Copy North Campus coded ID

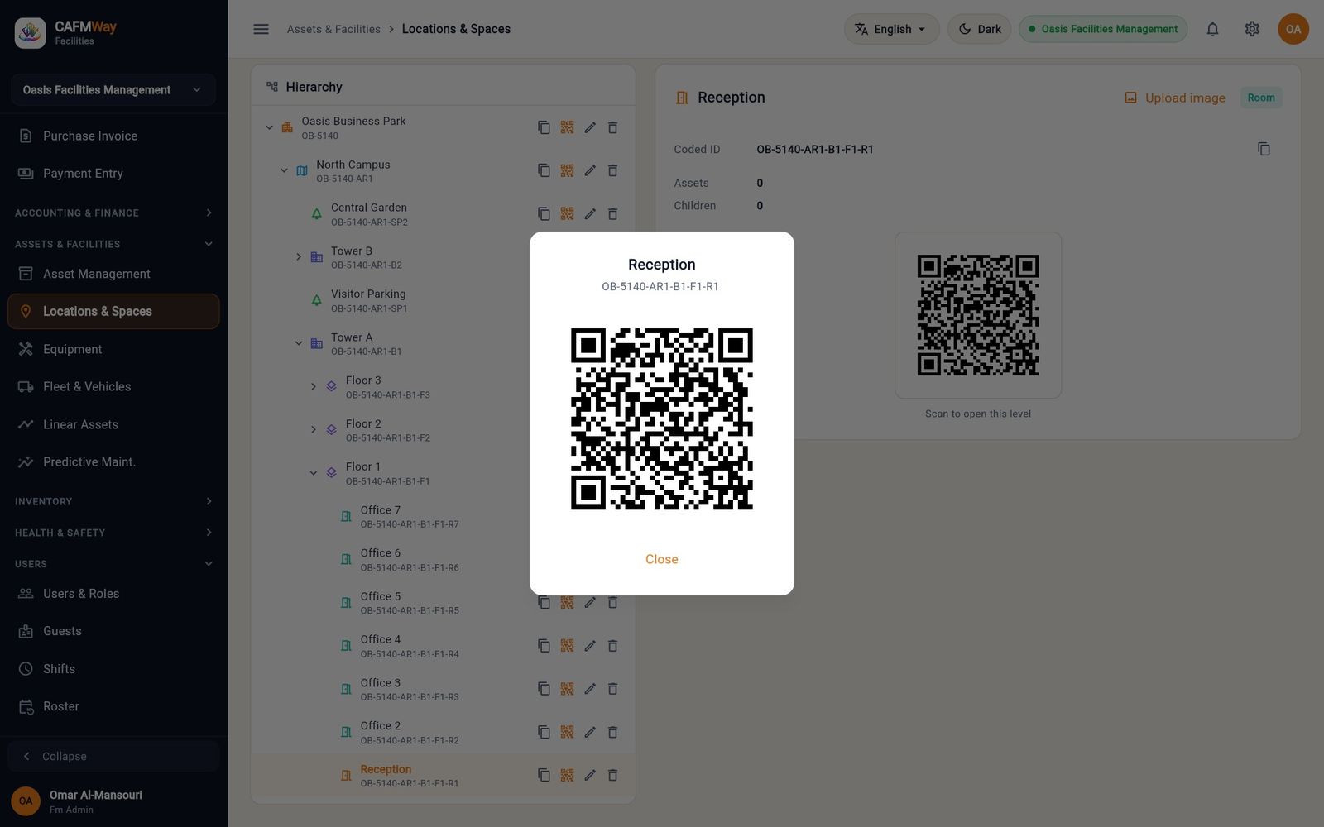click(544, 170)
